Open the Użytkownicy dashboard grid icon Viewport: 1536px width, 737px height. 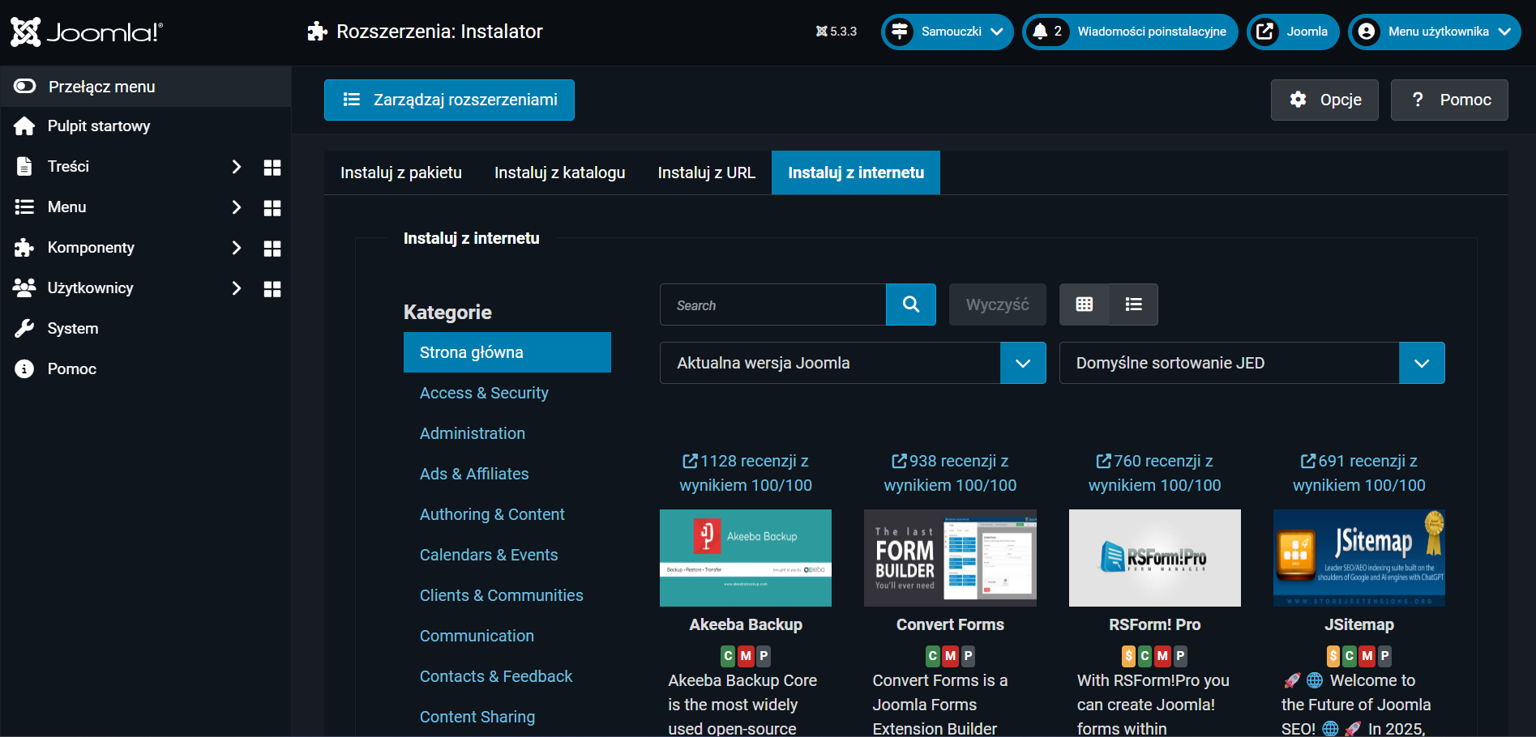tap(272, 289)
